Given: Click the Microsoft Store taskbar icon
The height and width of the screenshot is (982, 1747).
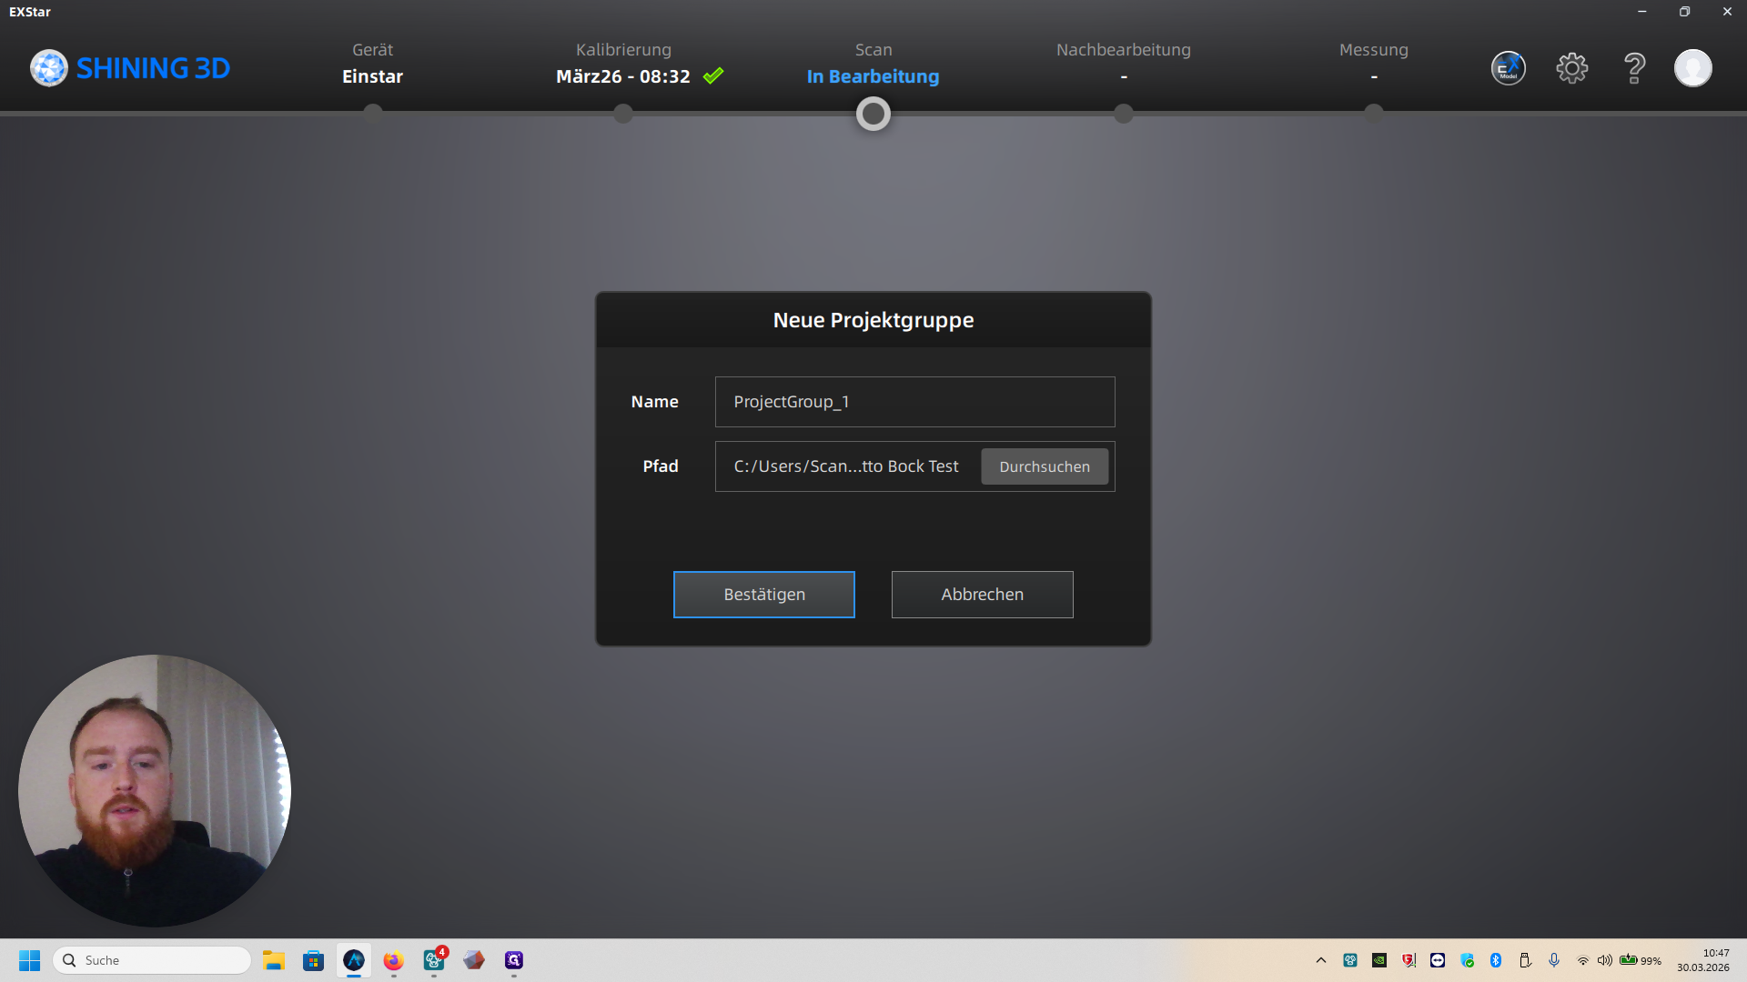Looking at the screenshot, I should click(x=313, y=960).
